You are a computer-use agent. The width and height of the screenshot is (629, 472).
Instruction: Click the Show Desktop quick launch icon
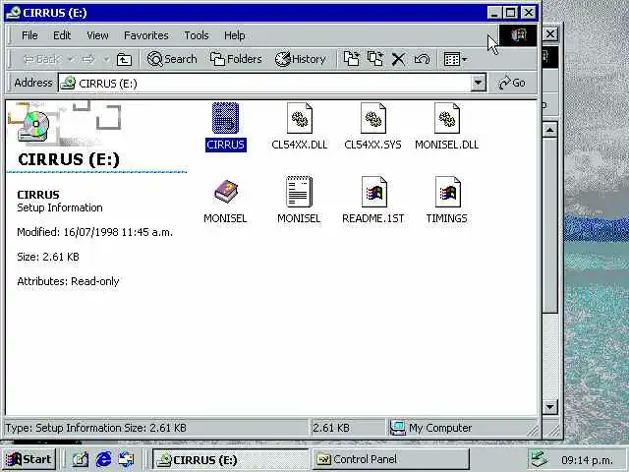point(80,459)
